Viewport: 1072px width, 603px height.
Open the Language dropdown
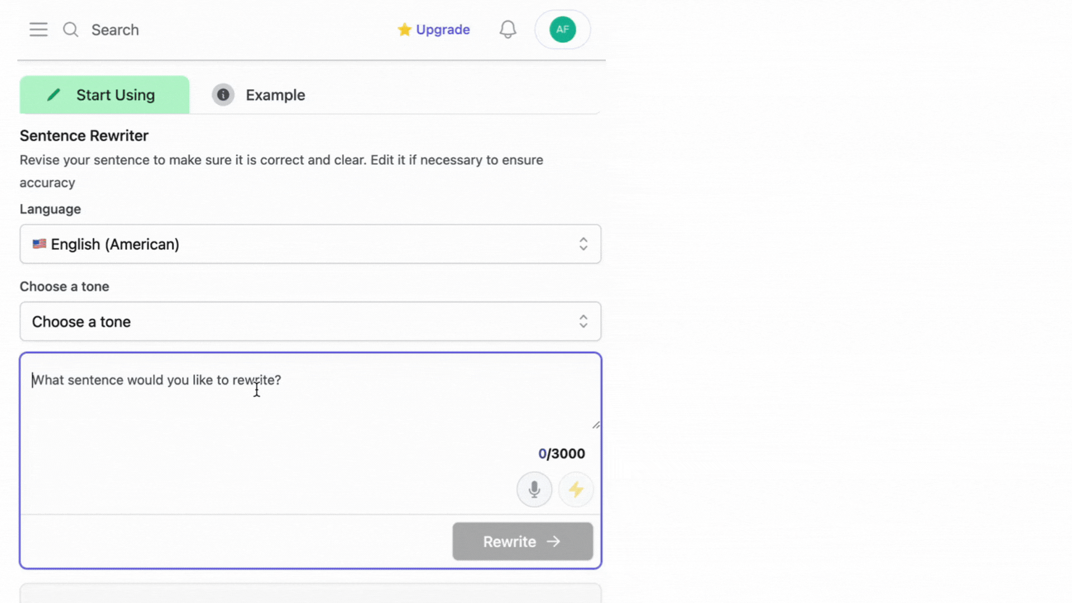pyautogui.click(x=310, y=244)
